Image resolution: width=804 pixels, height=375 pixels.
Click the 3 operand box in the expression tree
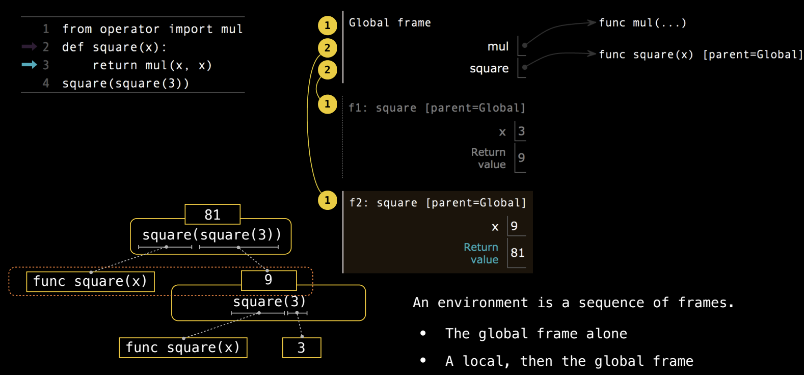click(302, 347)
